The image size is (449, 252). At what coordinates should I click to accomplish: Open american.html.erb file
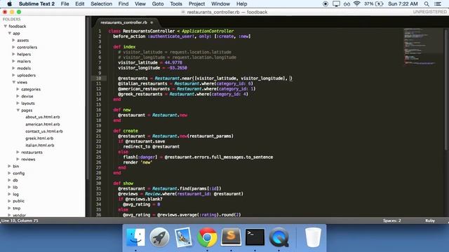click(x=42, y=125)
